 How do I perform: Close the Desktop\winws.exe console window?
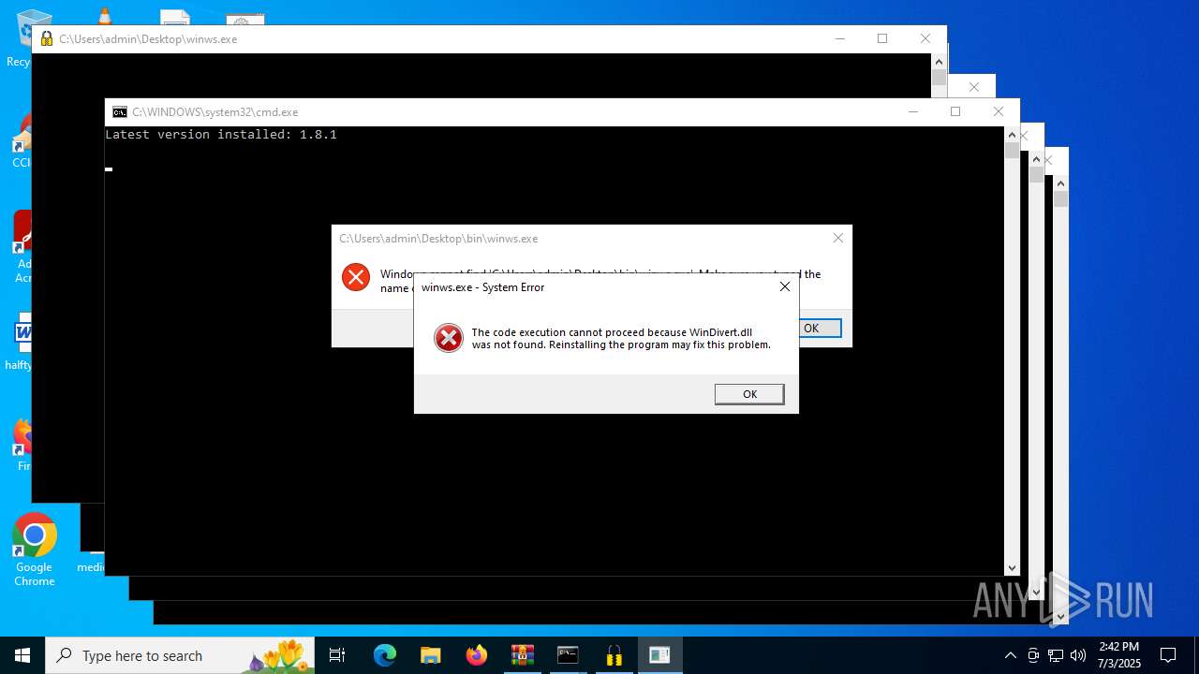pyautogui.click(x=925, y=38)
